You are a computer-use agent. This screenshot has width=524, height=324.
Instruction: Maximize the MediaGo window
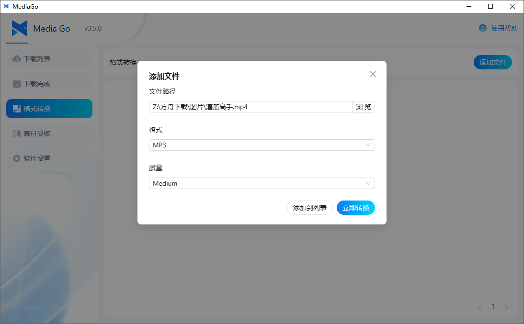(490, 6)
